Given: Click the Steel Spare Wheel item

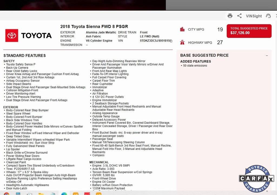Looking at the screenshot, I should point(18,113).
